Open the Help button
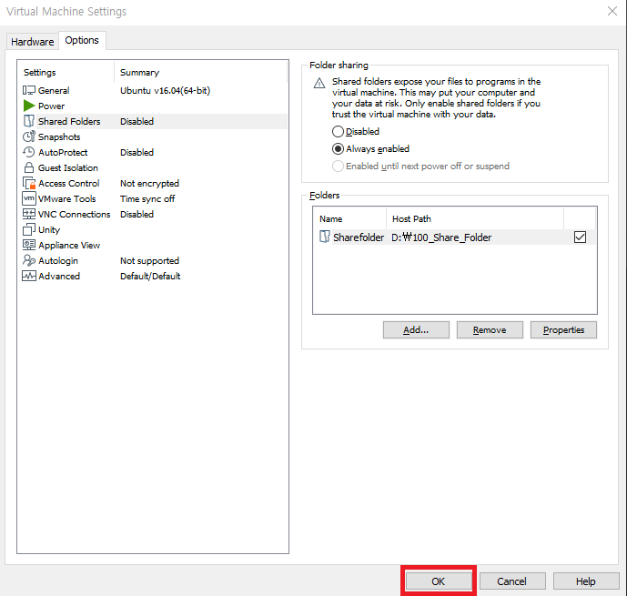 point(585,581)
